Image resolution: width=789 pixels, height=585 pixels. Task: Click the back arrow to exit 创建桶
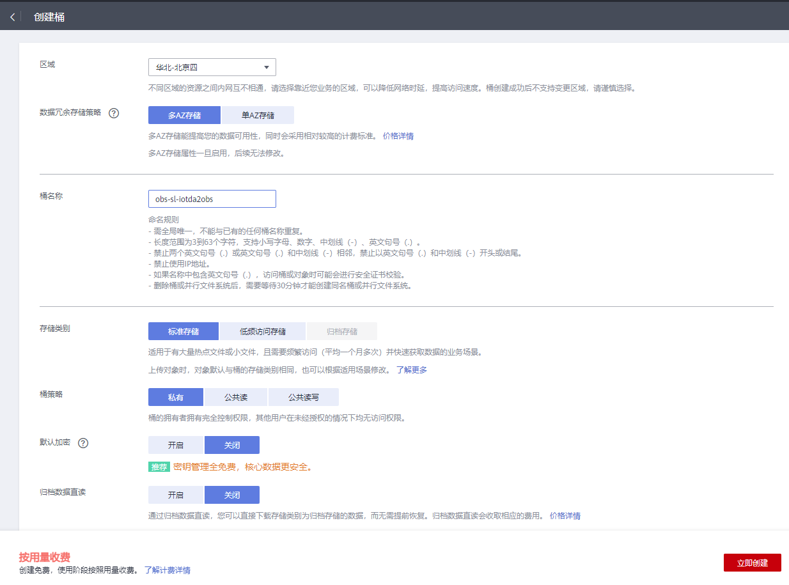12,16
